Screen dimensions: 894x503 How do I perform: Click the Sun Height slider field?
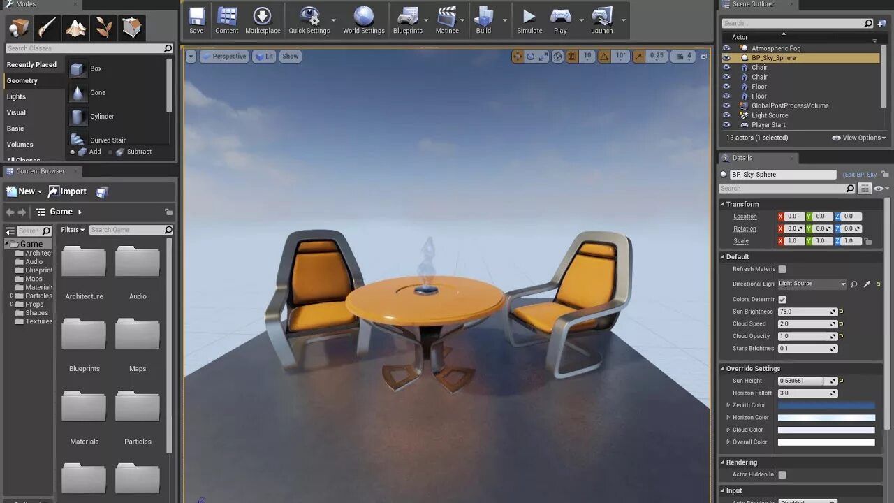pyautogui.click(x=807, y=381)
